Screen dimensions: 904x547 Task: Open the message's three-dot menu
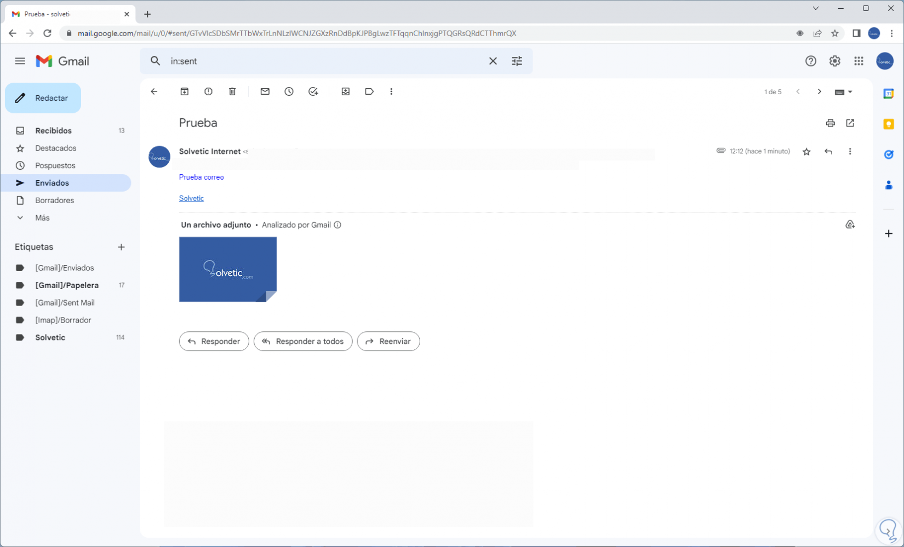[850, 152]
